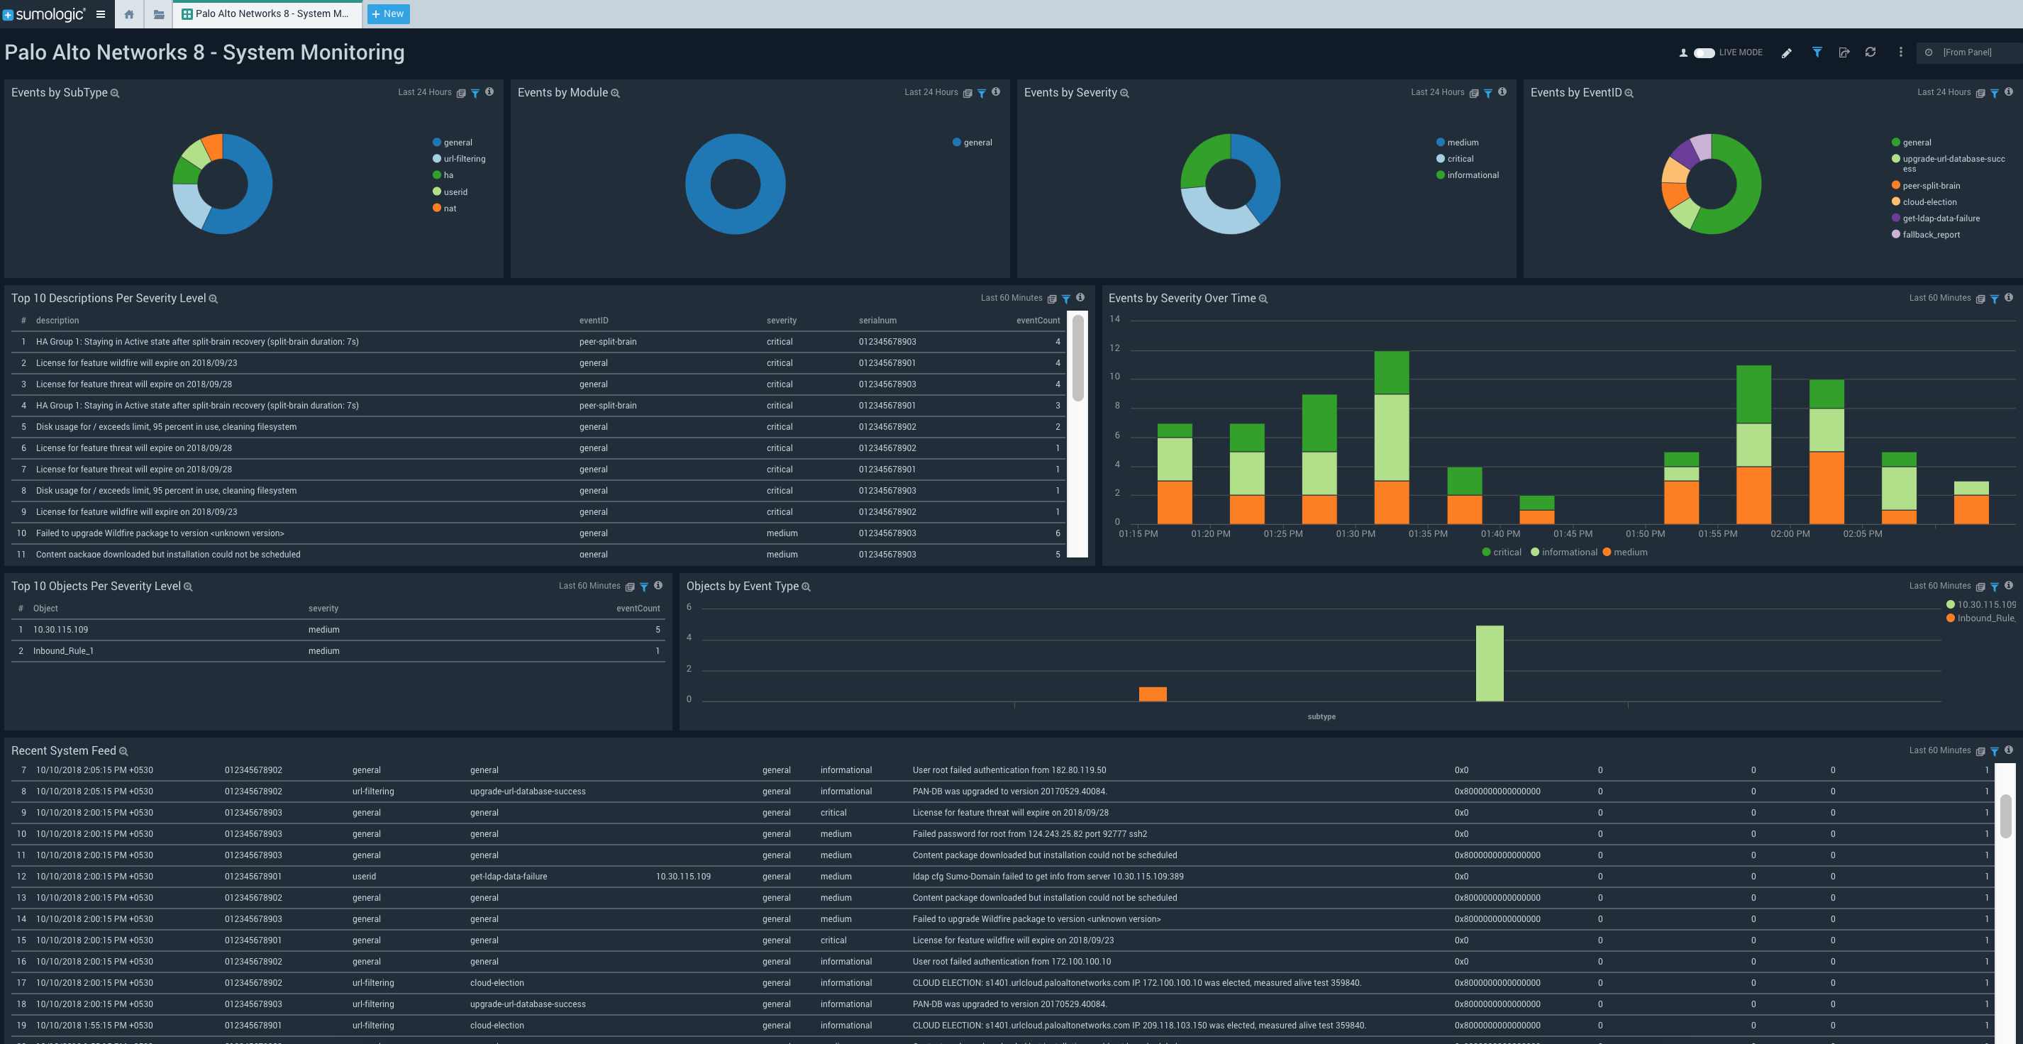Image resolution: width=2023 pixels, height=1044 pixels.
Task: Change Last 24 Hours on Events by Severity
Action: pos(1437,93)
